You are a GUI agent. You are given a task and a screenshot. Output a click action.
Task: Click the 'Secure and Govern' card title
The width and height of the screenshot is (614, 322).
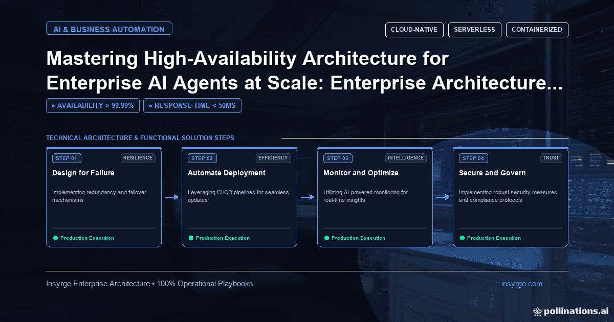pos(492,173)
